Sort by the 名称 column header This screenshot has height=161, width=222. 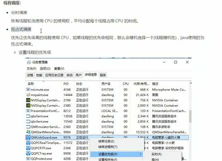pyautogui.click(x=31, y=84)
